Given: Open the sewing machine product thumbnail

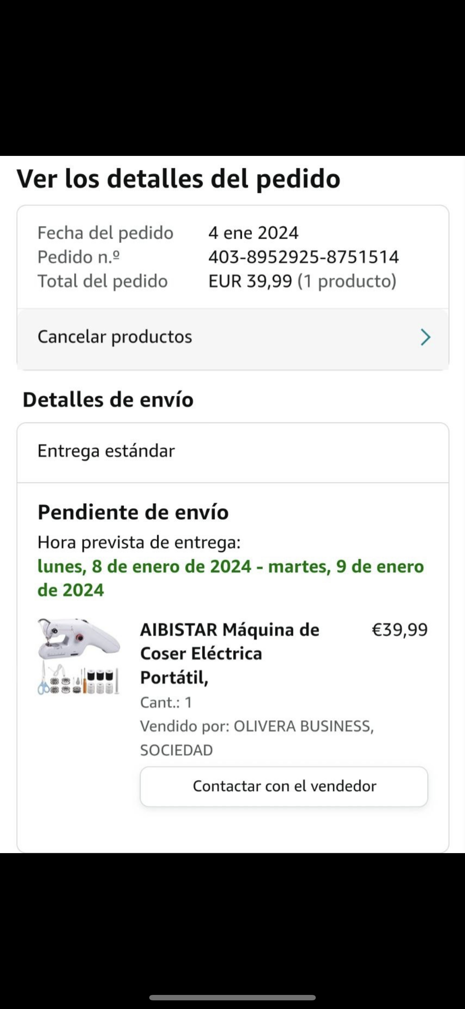Looking at the screenshot, I should point(79,656).
